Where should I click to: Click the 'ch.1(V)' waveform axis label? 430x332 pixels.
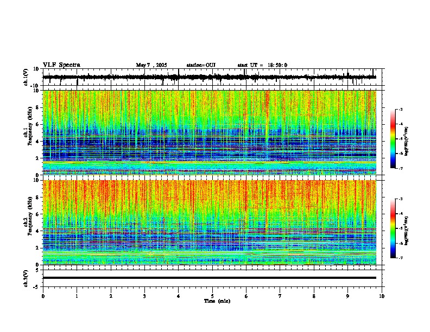coord(26,77)
